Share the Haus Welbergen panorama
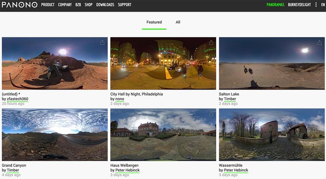 [211, 114]
